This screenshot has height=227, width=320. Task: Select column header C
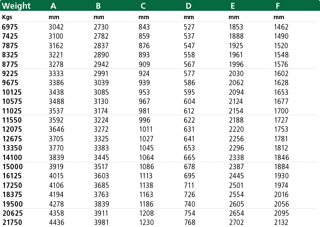click(x=143, y=6)
